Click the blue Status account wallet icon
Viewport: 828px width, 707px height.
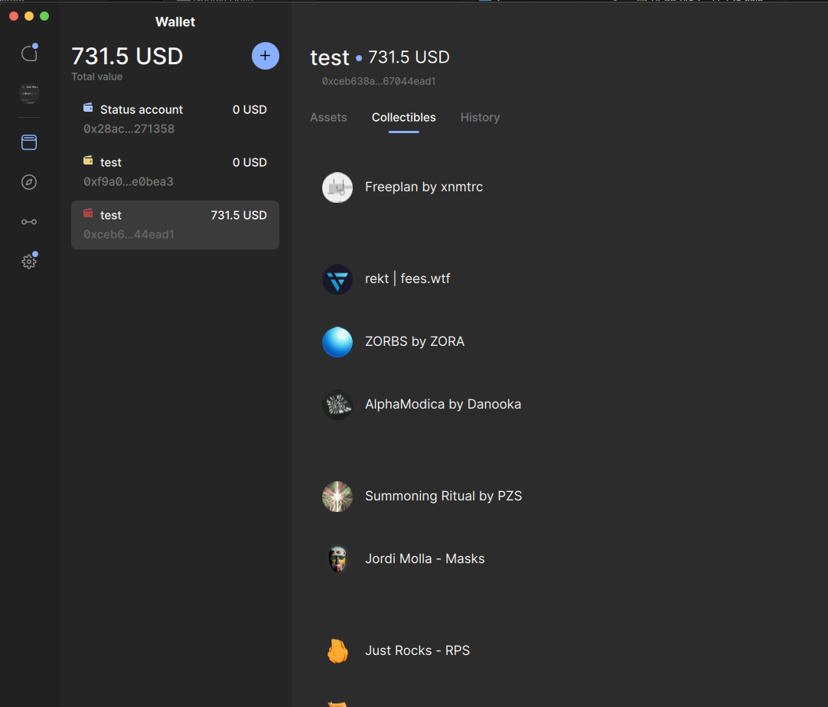tap(88, 108)
